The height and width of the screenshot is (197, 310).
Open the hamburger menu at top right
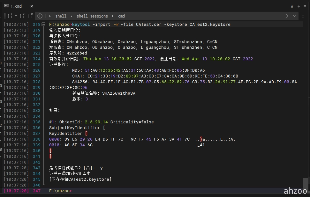(305, 6)
